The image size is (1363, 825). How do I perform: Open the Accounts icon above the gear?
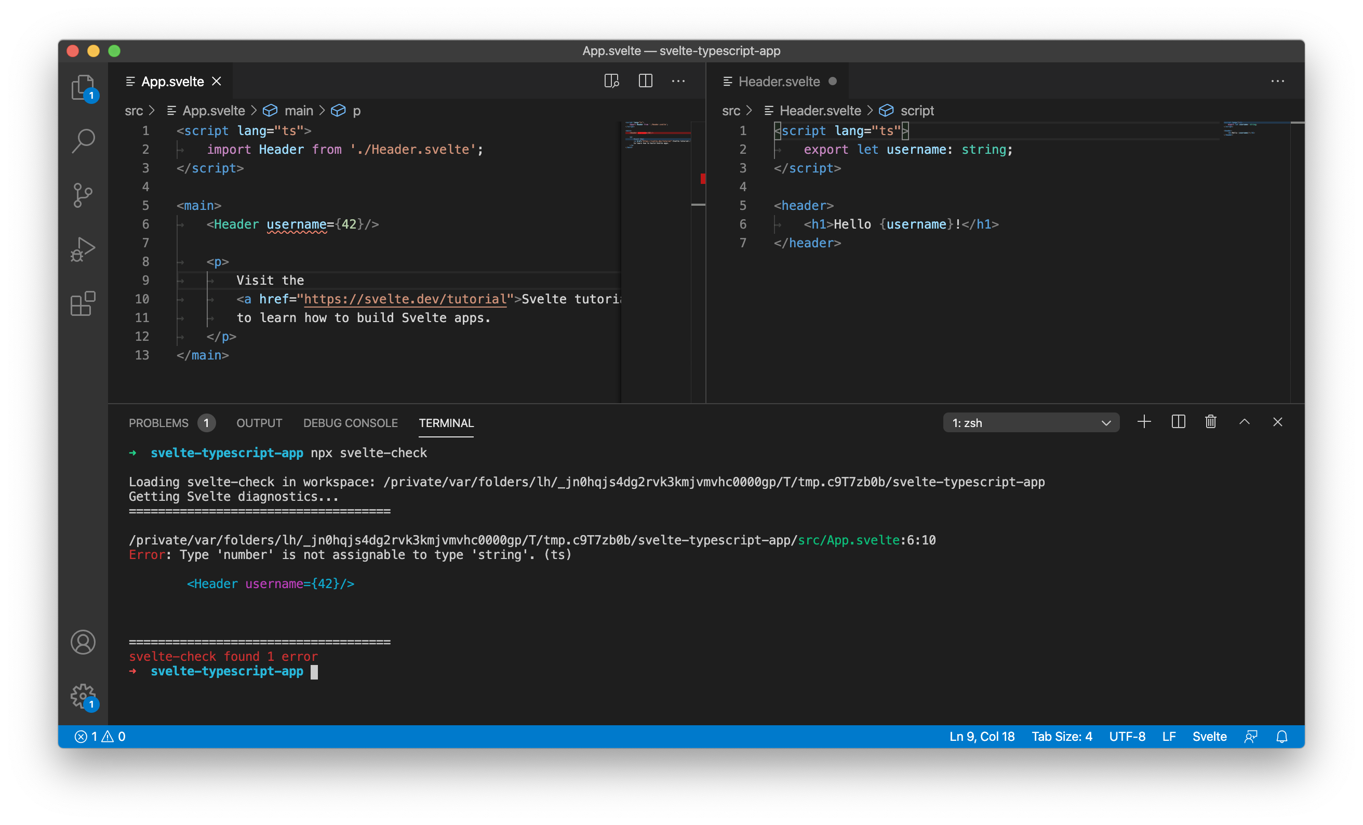pos(83,643)
